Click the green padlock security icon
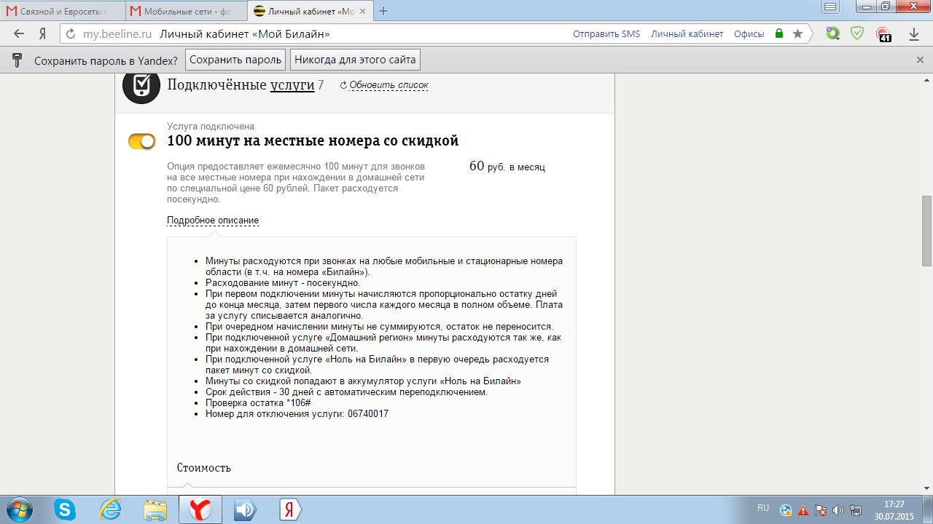Viewport: 933px width, 524px height. (x=779, y=33)
